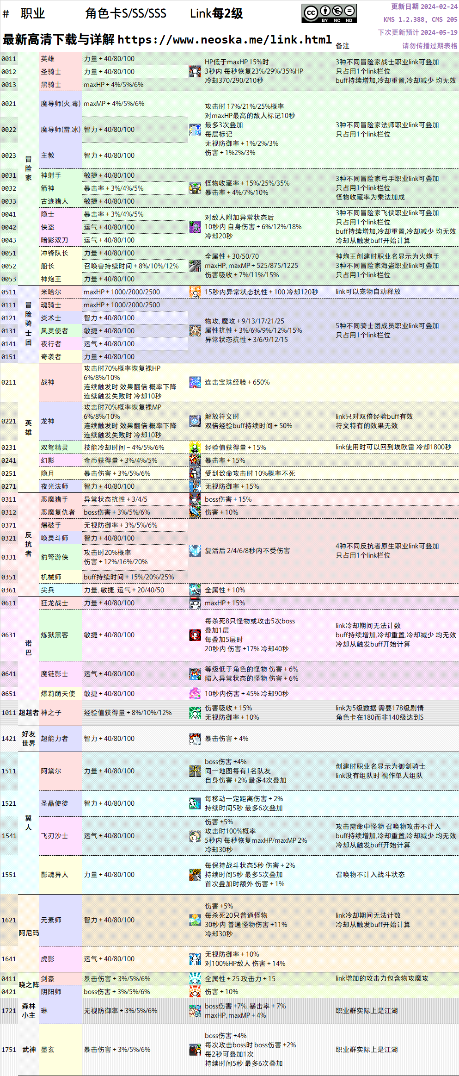Click the 爆莉萌天使 link icon (10秒内伤害 + 45%)
The height and width of the screenshot is (1076, 459).
(195, 694)
